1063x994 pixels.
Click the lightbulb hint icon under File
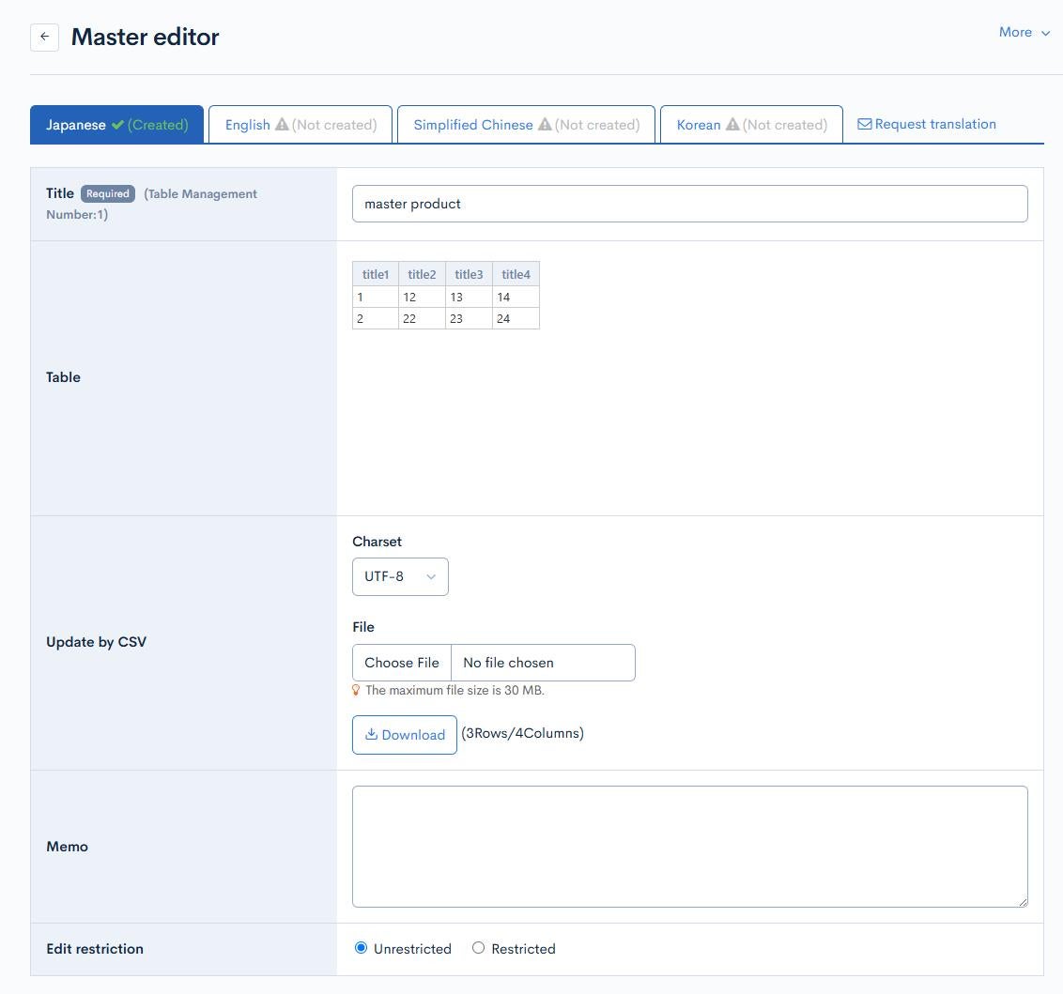pos(356,690)
